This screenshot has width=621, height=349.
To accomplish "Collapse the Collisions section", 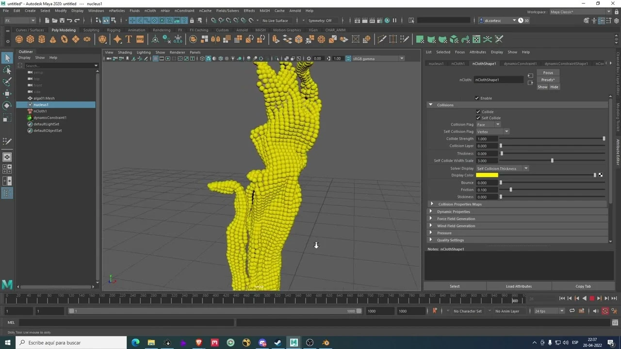I will 430,105.
